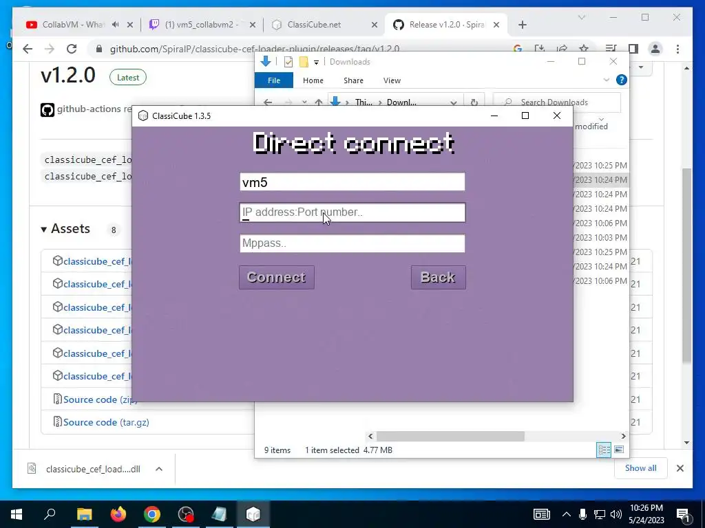Click the Back button in ClassiCube
705x528 pixels.
(439, 278)
